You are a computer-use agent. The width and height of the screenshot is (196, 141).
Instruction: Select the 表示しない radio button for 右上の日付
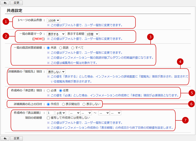coord(84,104)
